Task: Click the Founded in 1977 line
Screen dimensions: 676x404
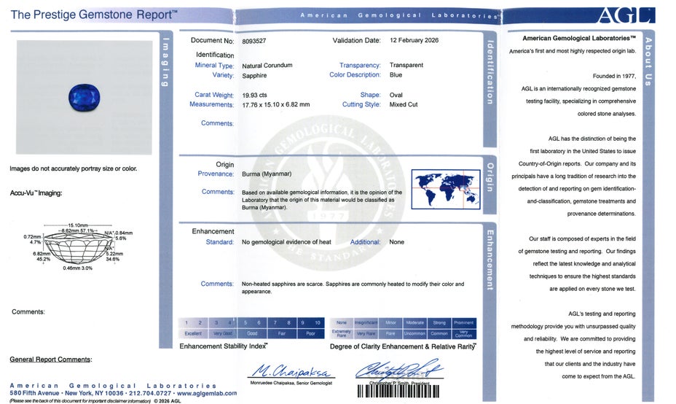Action: 614,76
